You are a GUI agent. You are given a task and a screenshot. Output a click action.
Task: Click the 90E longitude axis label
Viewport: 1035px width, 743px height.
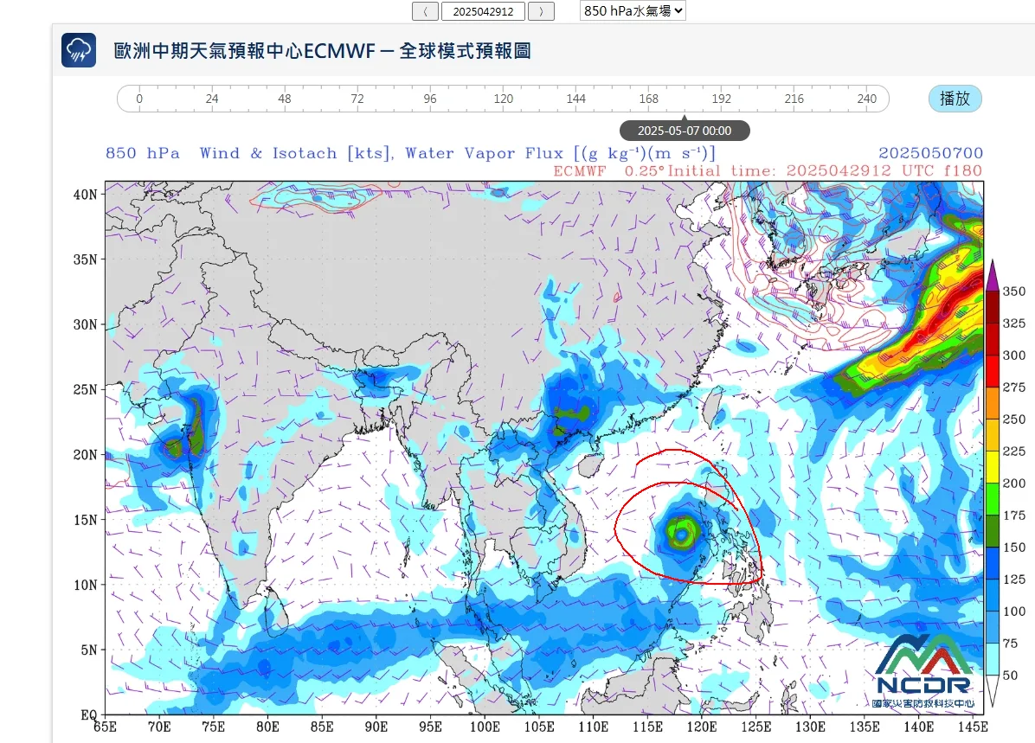click(376, 727)
